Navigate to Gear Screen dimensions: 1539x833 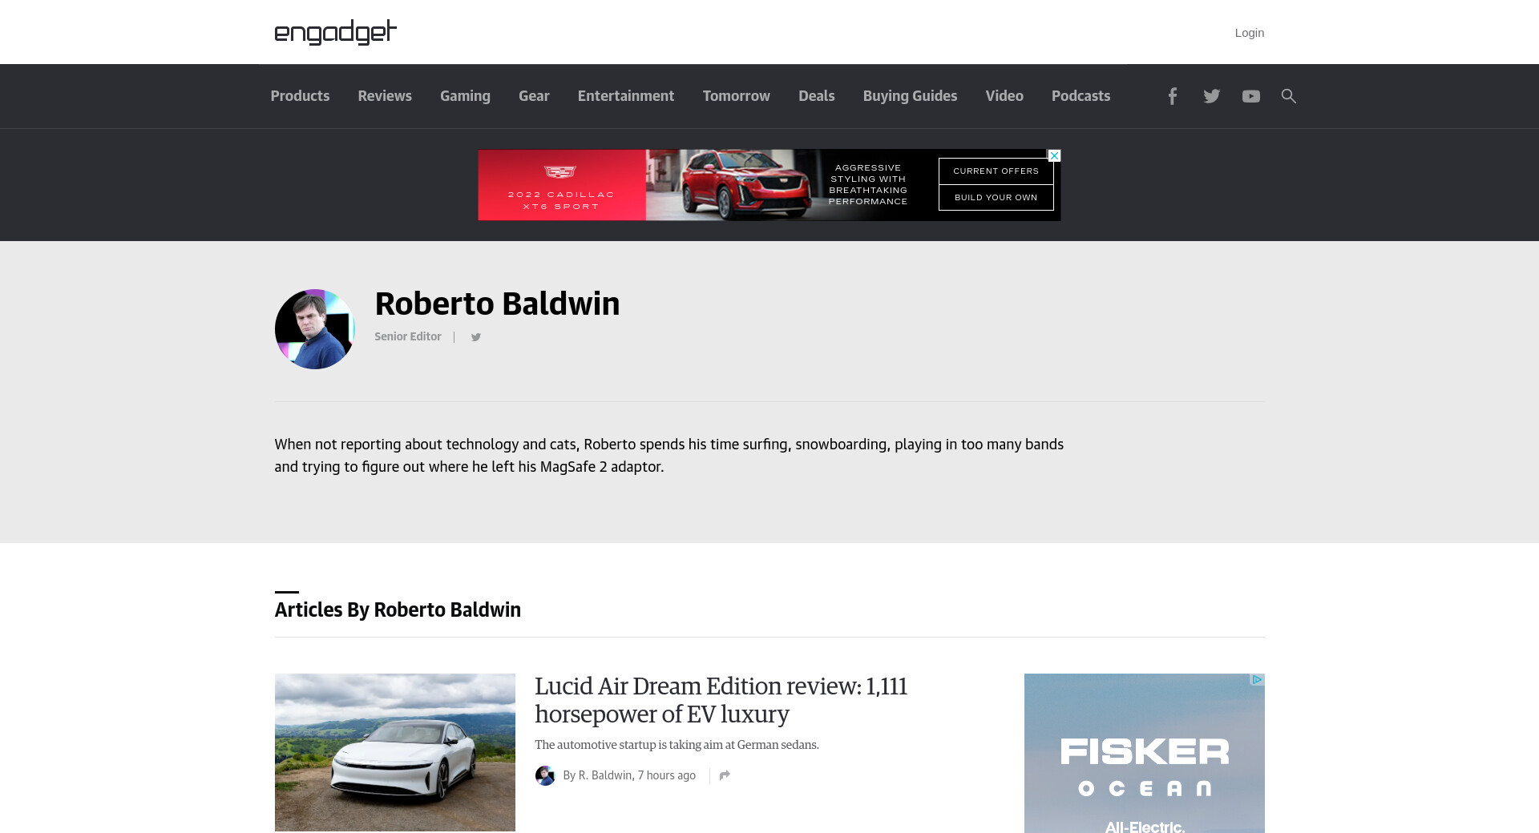click(x=534, y=96)
